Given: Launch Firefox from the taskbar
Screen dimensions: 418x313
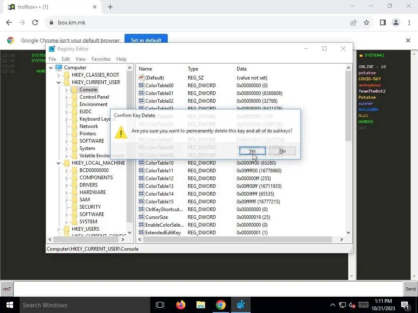Looking at the screenshot, I should [x=181, y=305].
